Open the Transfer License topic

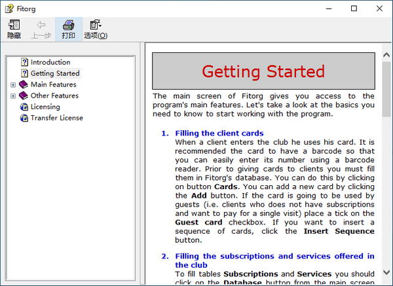[56, 118]
